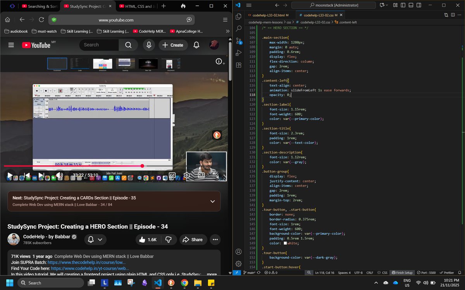Click the moonstack command center search box
Viewport: 465px width, 290px height.
coord(334,5)
